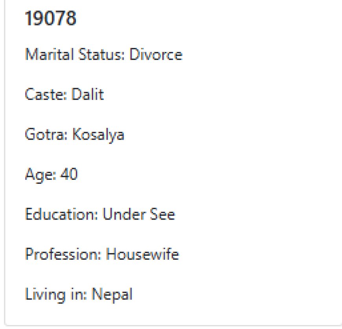Click empty space right of 'Age: 40'

[197, 174]
